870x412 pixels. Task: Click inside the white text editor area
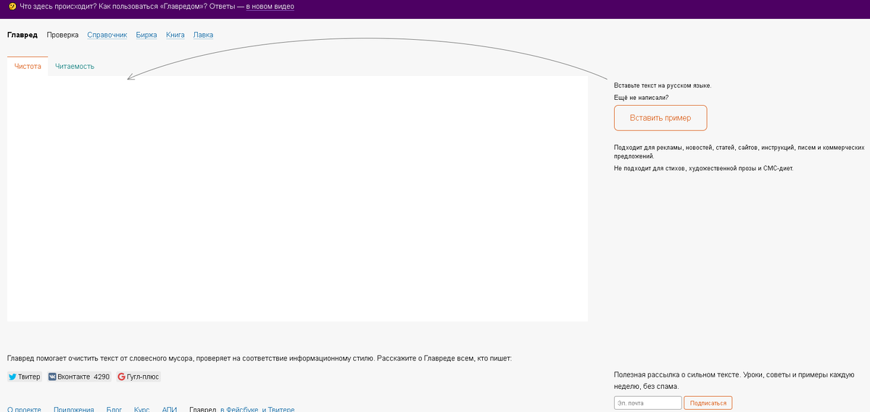(x=297, y=198)
